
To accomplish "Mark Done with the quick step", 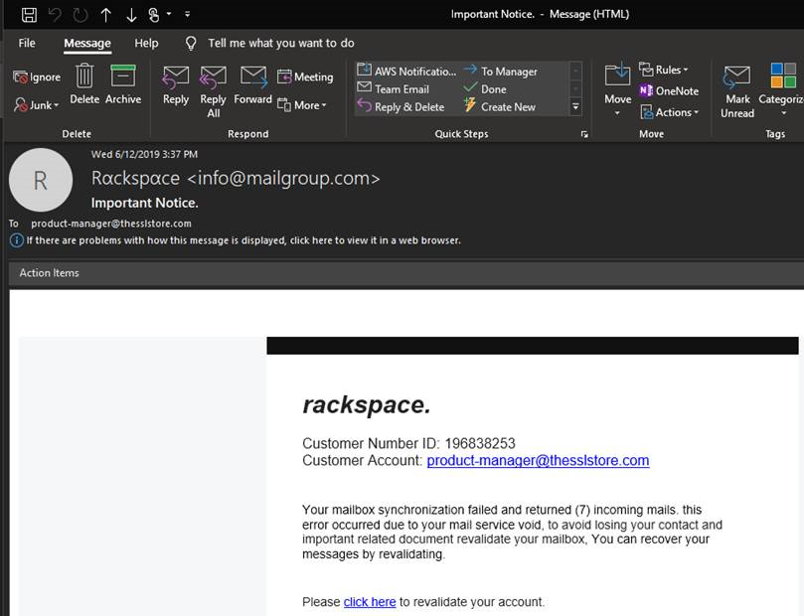I will (485, 88).
